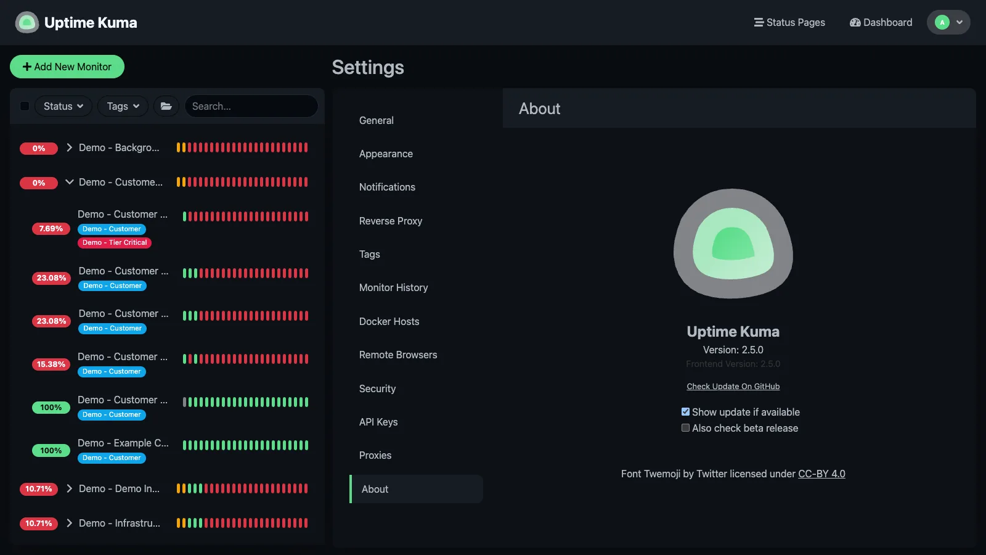Viewport: 986px width, 555px height.
Task: Go to the Dashboard
Action: [x=881, y=22]
